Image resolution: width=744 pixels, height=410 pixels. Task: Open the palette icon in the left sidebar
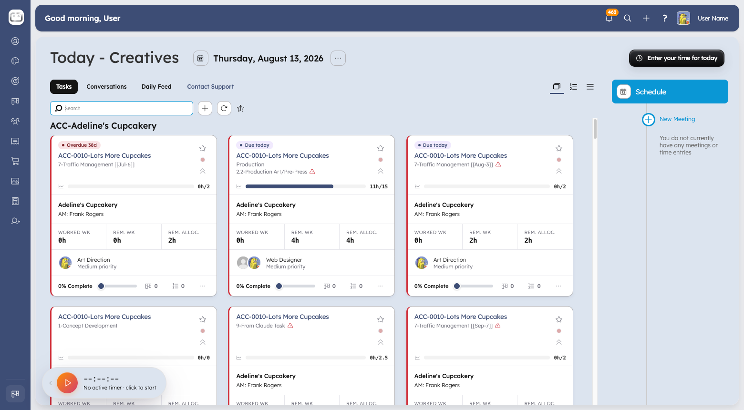pyautogui.click(x=15, y=61)
